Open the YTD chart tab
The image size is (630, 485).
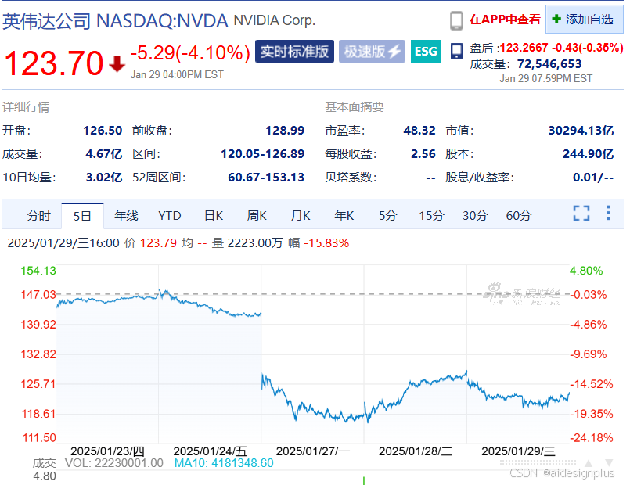[x=170, y=216]
